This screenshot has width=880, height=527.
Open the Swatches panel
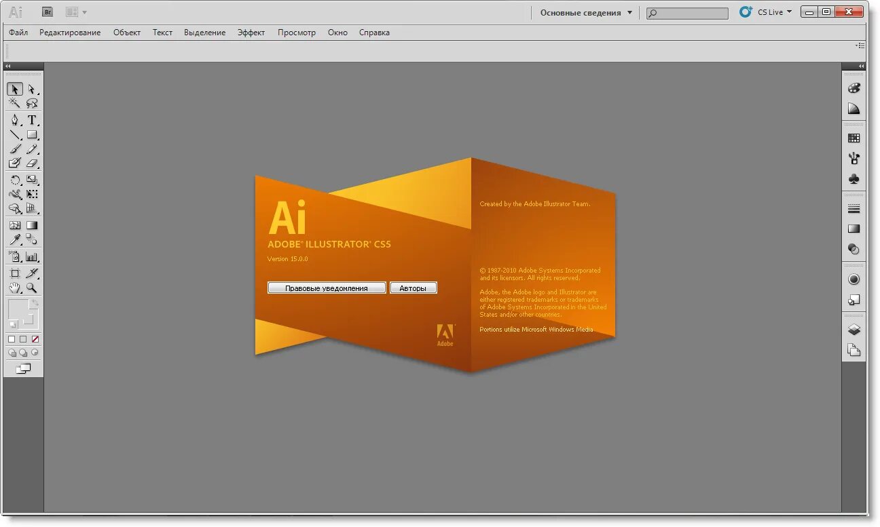854,138
